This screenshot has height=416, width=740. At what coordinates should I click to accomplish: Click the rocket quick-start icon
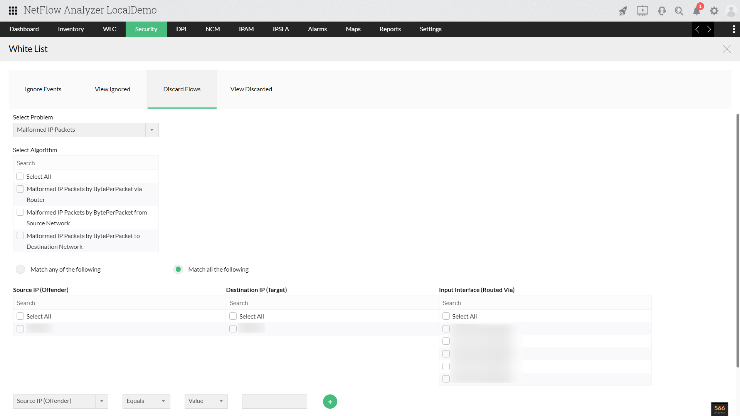point(623,11)
